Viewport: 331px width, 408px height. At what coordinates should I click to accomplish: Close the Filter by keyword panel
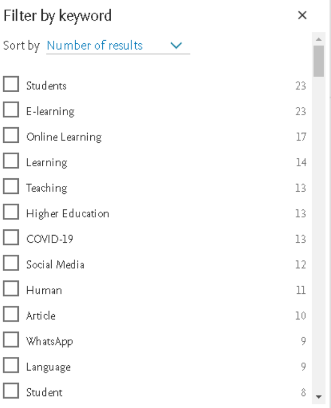pos(302,16)
